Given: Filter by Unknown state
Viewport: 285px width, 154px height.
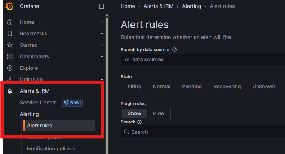Looking at the screenshot, I should [264, 86].
